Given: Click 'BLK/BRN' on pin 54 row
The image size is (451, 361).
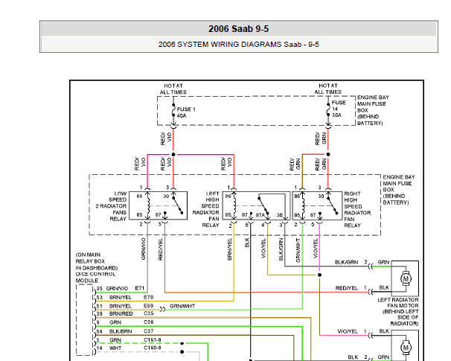Looking at the screenshot, I should tap(121, 331).
